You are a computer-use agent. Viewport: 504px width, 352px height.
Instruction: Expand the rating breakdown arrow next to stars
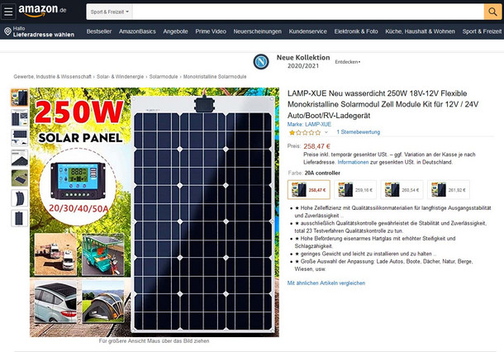click(x=327, y=132)
